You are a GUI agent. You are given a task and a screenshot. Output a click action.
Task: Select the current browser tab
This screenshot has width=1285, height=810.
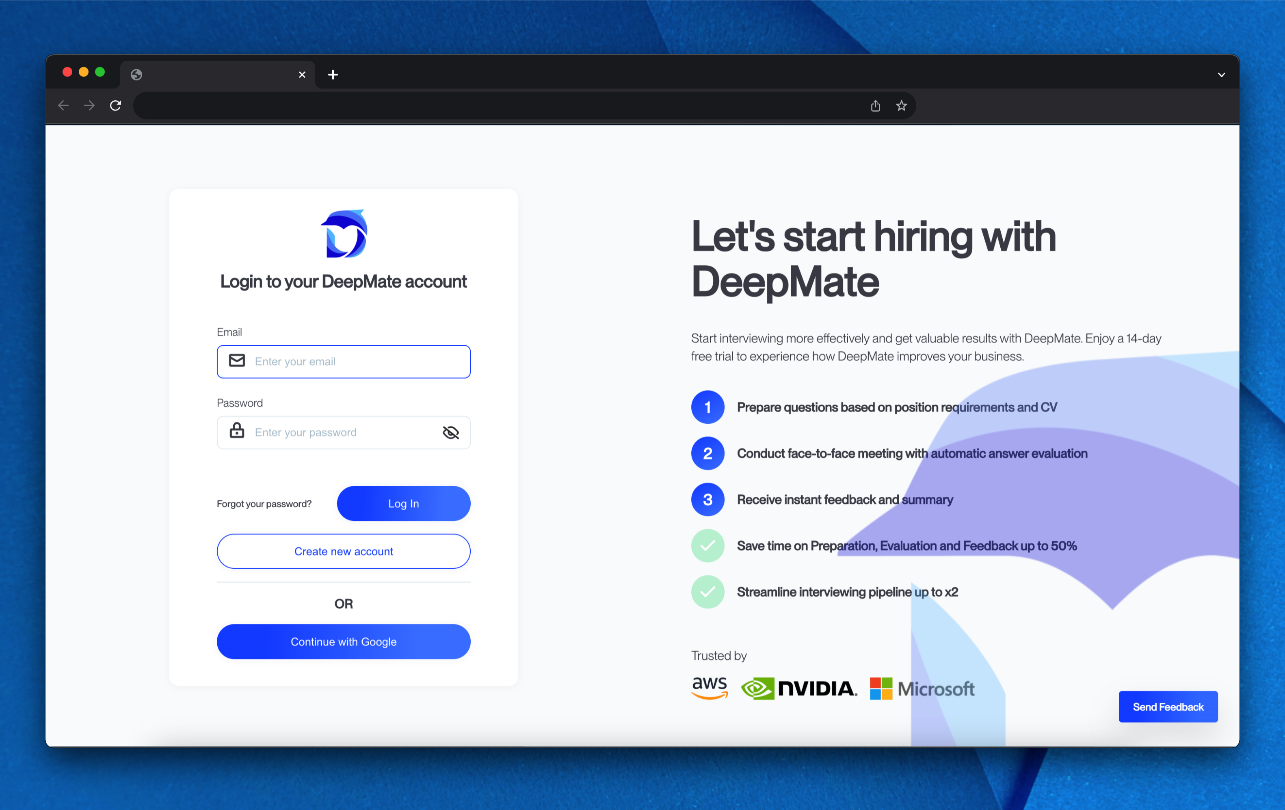pos(214,75)
